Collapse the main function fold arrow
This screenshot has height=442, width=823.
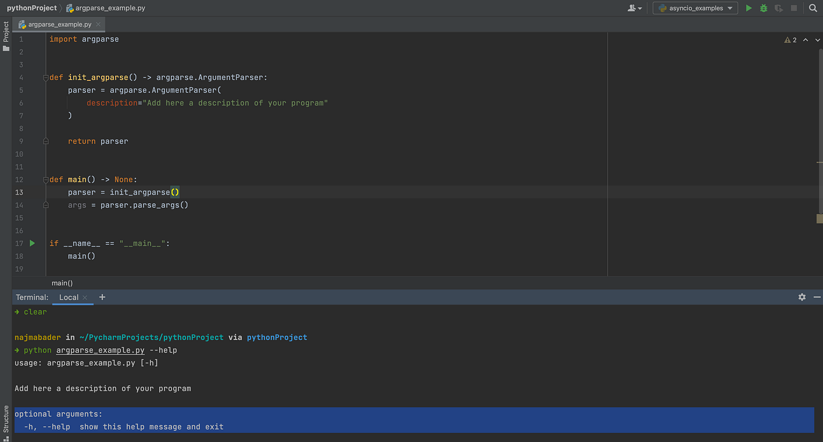pos(45,179)
